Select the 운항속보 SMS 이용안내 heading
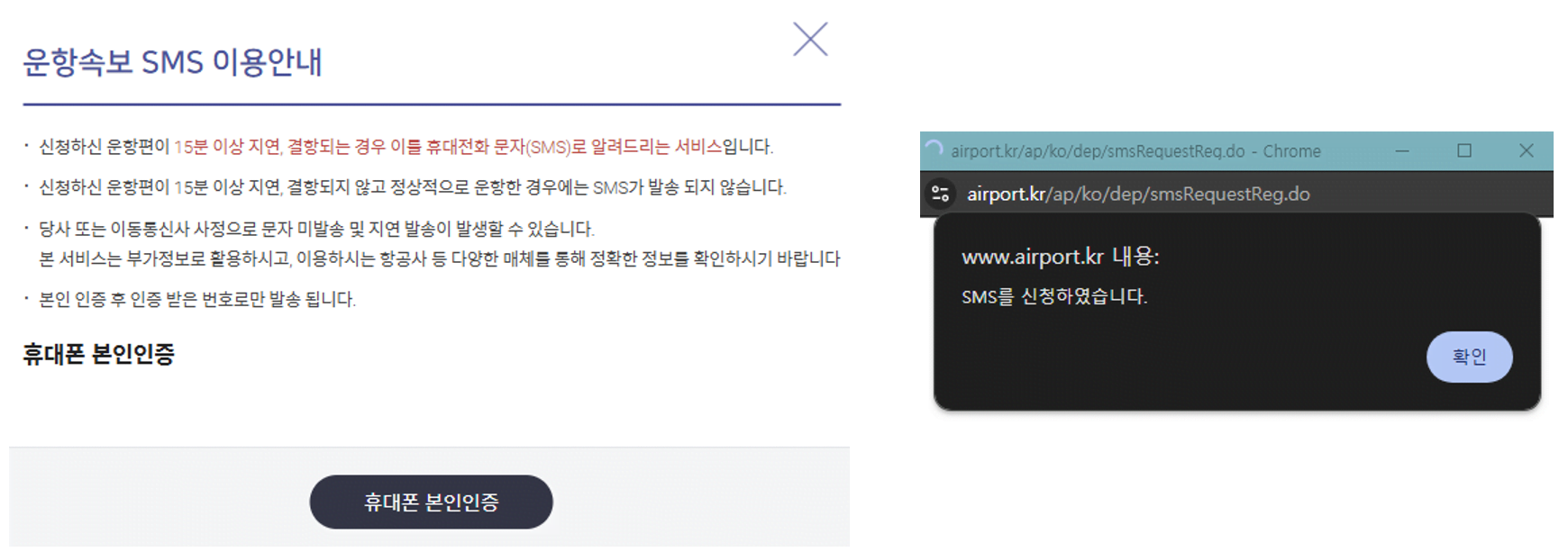This screenshot has height=552, width=1559. (x=173, y=62)
